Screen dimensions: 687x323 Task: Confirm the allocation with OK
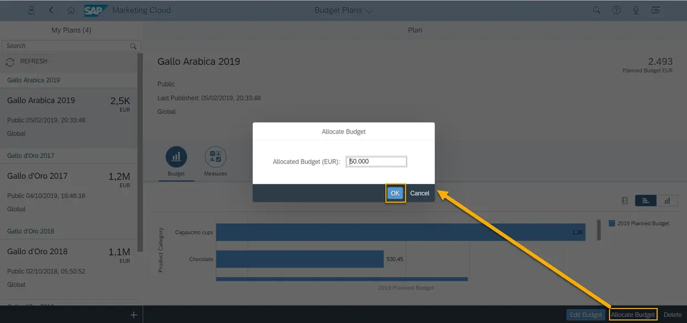point(395,193)
